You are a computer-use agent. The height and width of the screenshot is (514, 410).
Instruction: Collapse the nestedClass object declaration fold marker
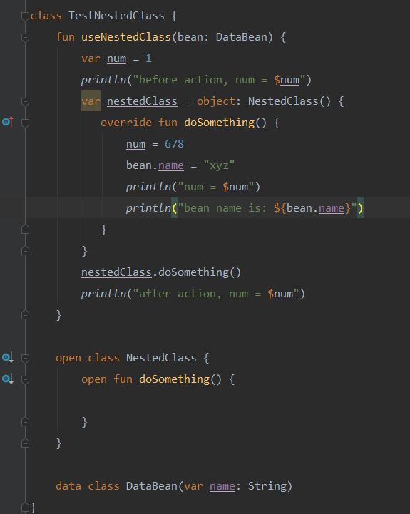(x=25, y=101)
